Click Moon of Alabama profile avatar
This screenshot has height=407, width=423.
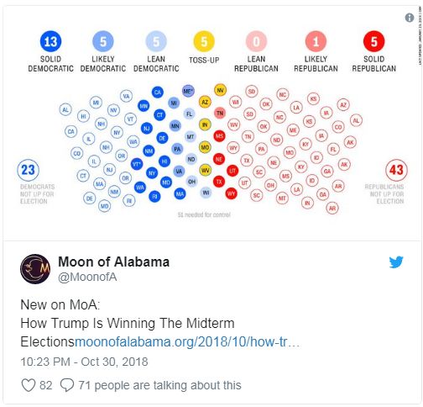[x=35, y=269]
